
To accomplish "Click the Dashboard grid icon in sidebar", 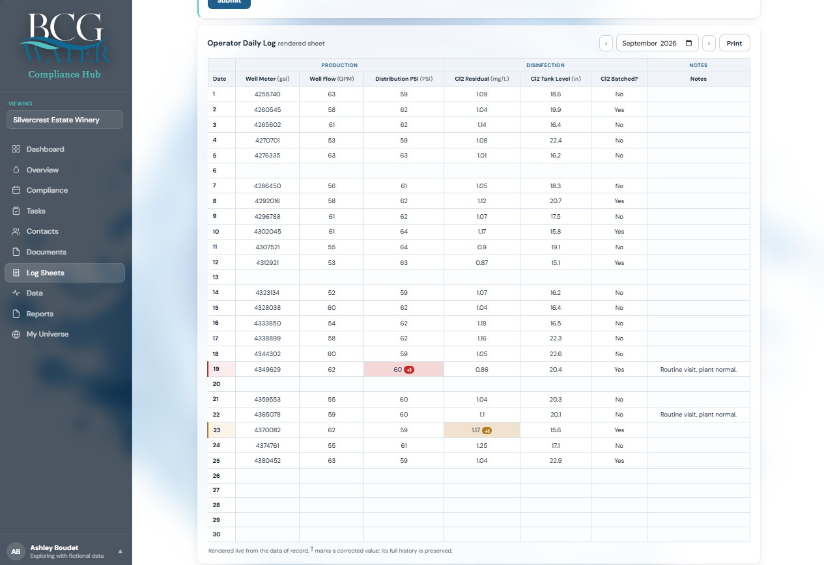I will point(16,149).
